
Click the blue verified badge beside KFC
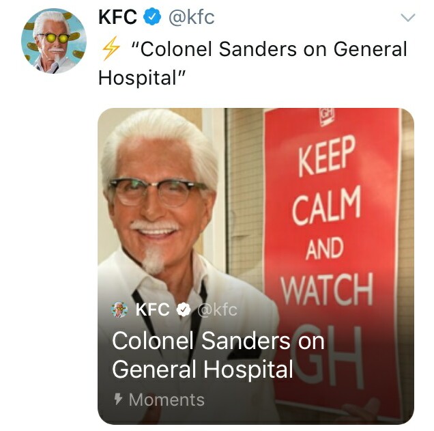click(152, 17)
